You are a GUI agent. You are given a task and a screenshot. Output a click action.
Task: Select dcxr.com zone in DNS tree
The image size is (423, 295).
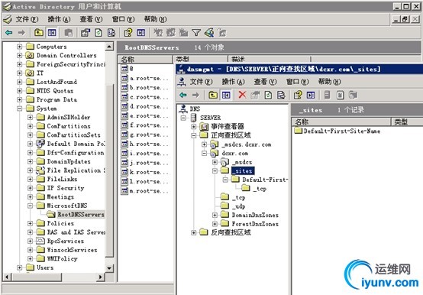pos(234,154)
